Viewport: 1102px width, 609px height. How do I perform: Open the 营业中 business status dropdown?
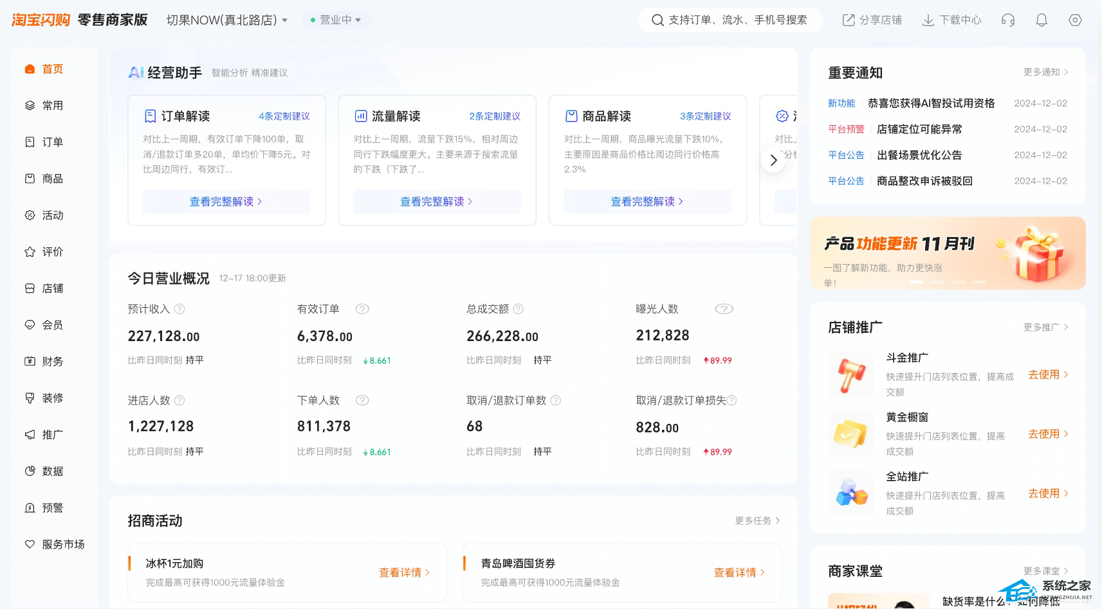pyautogui.click(x=336, y=20)
